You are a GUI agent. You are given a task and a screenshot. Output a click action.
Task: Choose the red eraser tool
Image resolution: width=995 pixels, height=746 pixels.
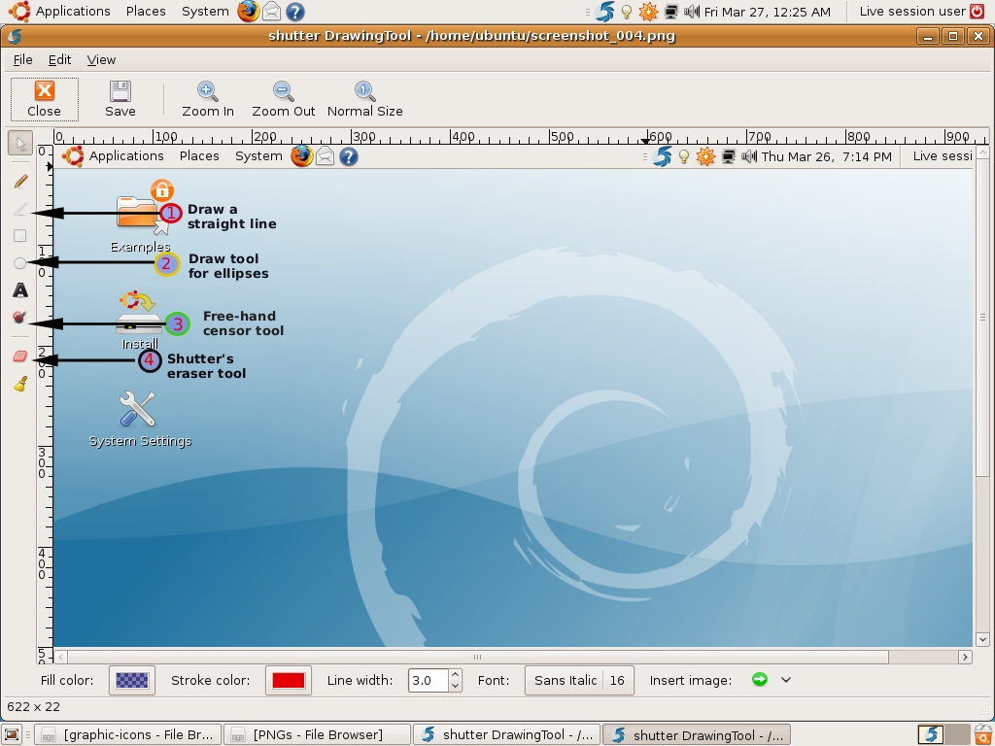tap(20, 356)
